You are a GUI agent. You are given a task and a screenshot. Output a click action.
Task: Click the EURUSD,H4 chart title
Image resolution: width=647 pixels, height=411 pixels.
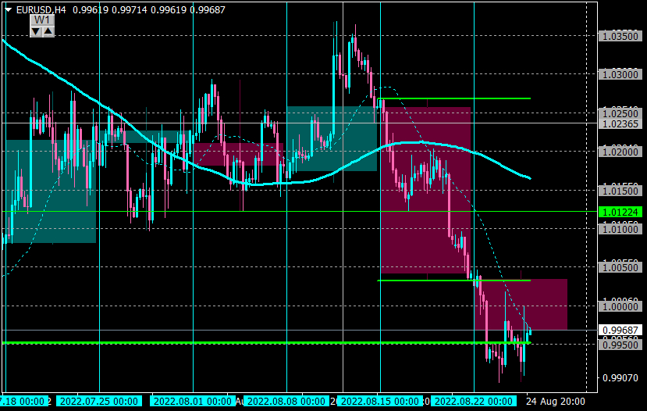(41, 9)
